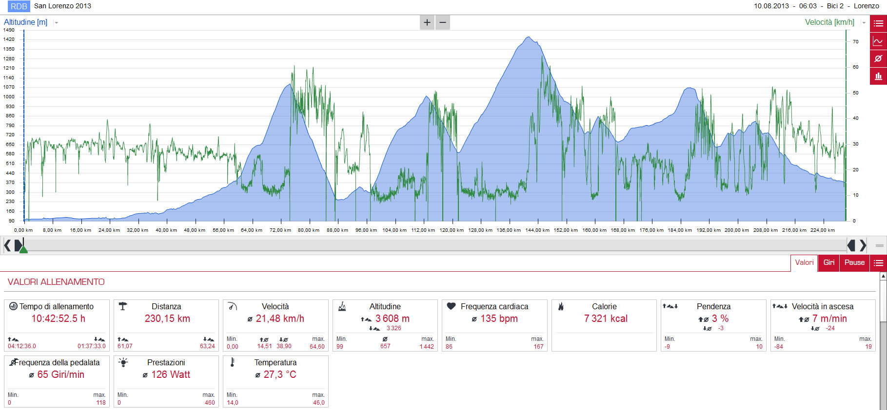The height and width of the screenshot is (410, 887).
Task: Toggle the average value icon
Action: click(x=878, y=58)
